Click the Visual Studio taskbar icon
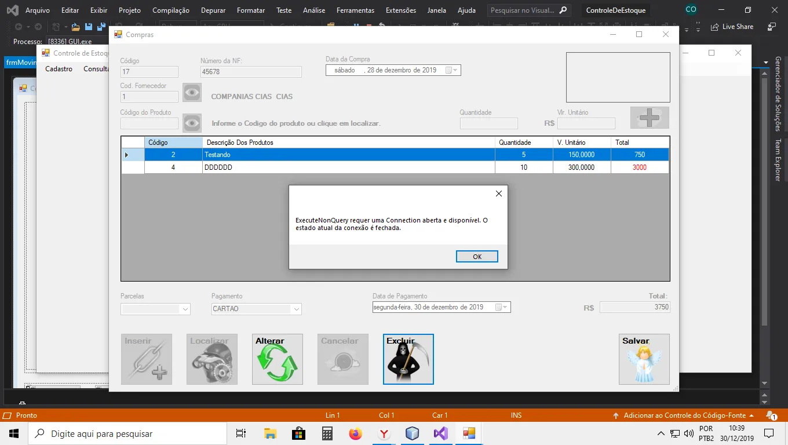Screen dimensions: 788x445 440,433
